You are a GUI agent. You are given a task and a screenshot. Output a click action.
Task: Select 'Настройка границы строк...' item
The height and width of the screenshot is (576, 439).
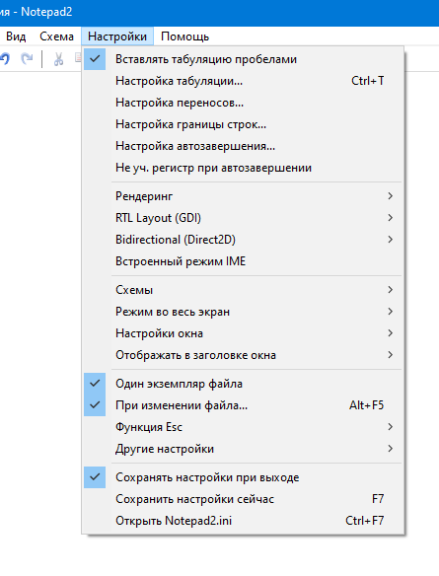pos(244,124)
